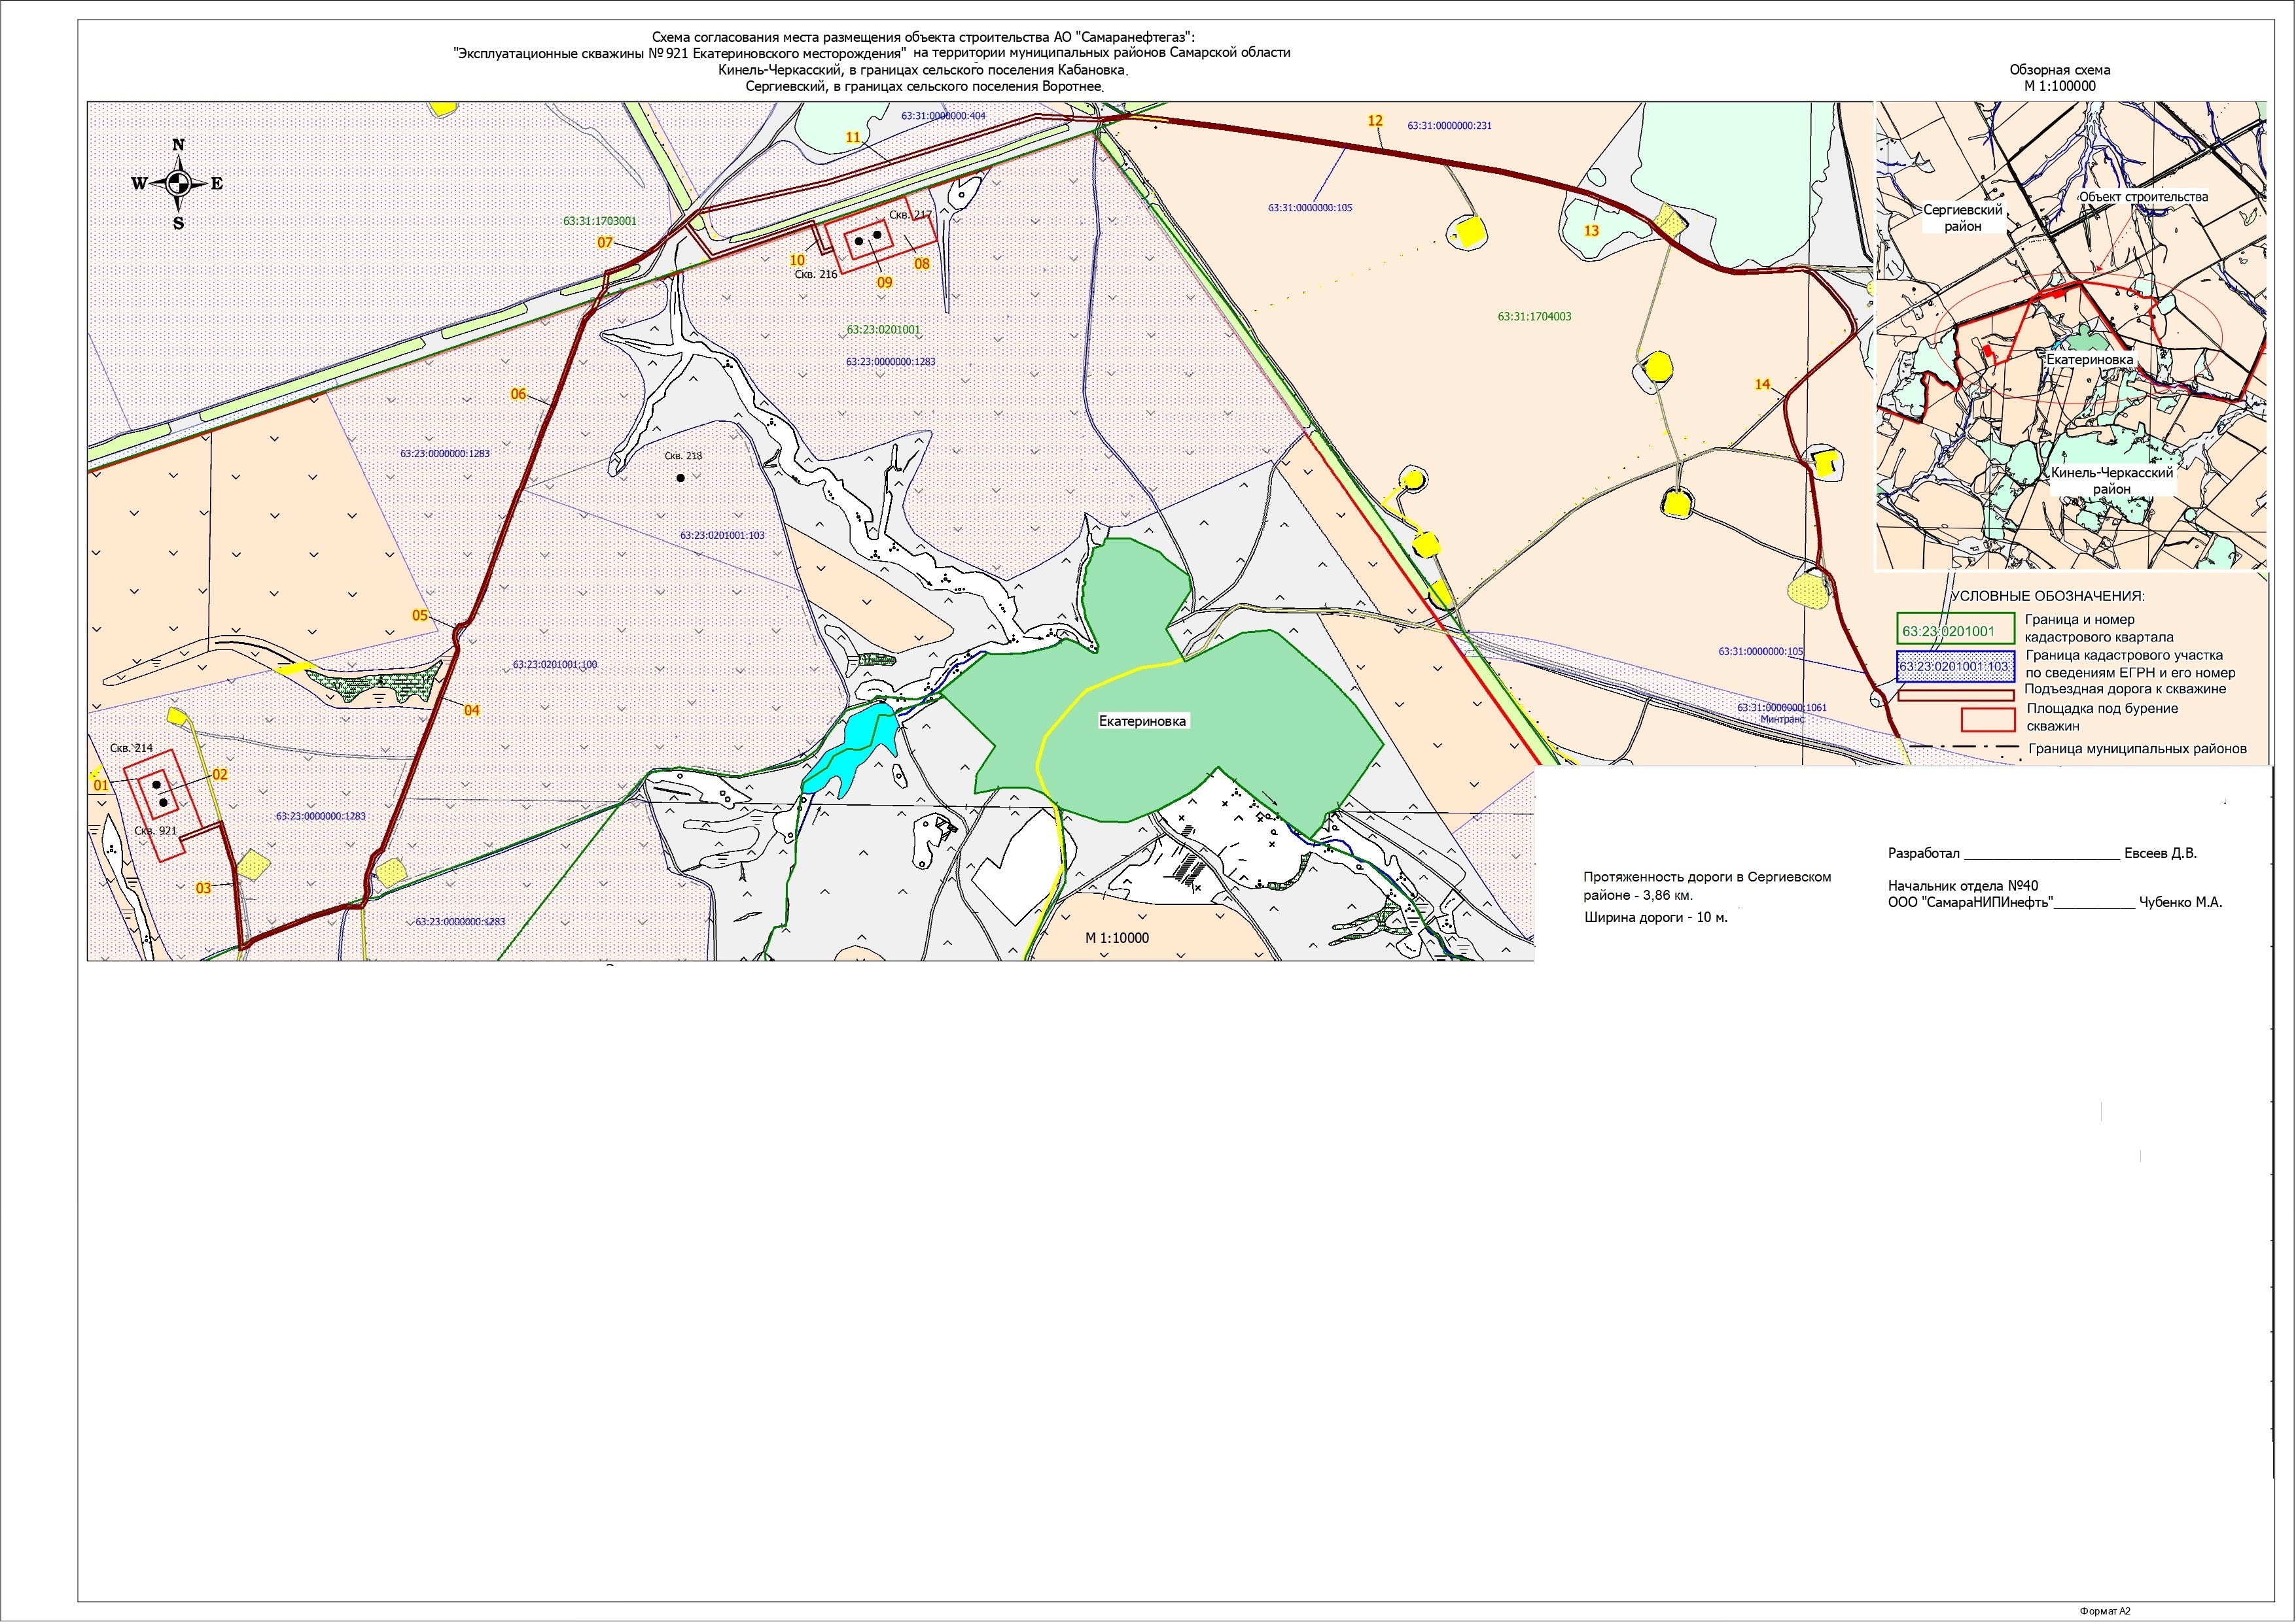
Task: Click the Скв. 218 well label
Action: [684, 456]
